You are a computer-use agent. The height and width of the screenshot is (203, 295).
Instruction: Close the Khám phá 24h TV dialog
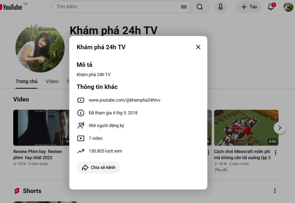(198, 47)
